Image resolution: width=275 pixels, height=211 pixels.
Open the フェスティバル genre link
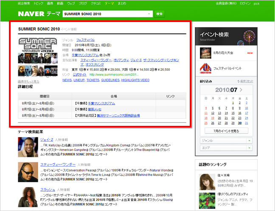[x=85, y=40]
